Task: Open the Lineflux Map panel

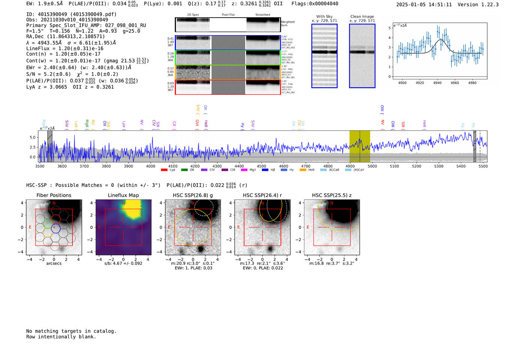Action: (x=123, y=227)
